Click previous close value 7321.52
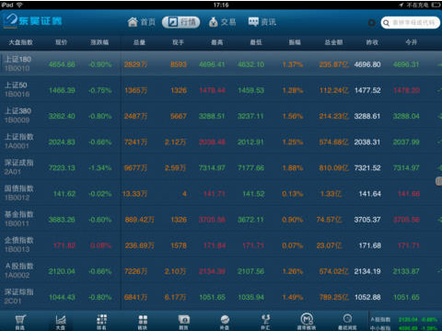The width and height of the screenshot is (442, 331). 367,168
